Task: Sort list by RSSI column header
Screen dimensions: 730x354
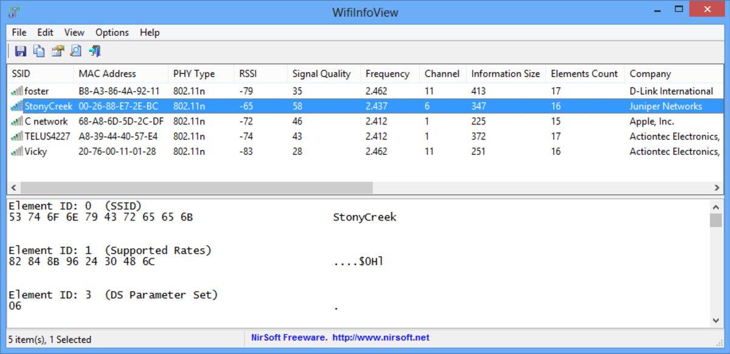Action: 248,74
